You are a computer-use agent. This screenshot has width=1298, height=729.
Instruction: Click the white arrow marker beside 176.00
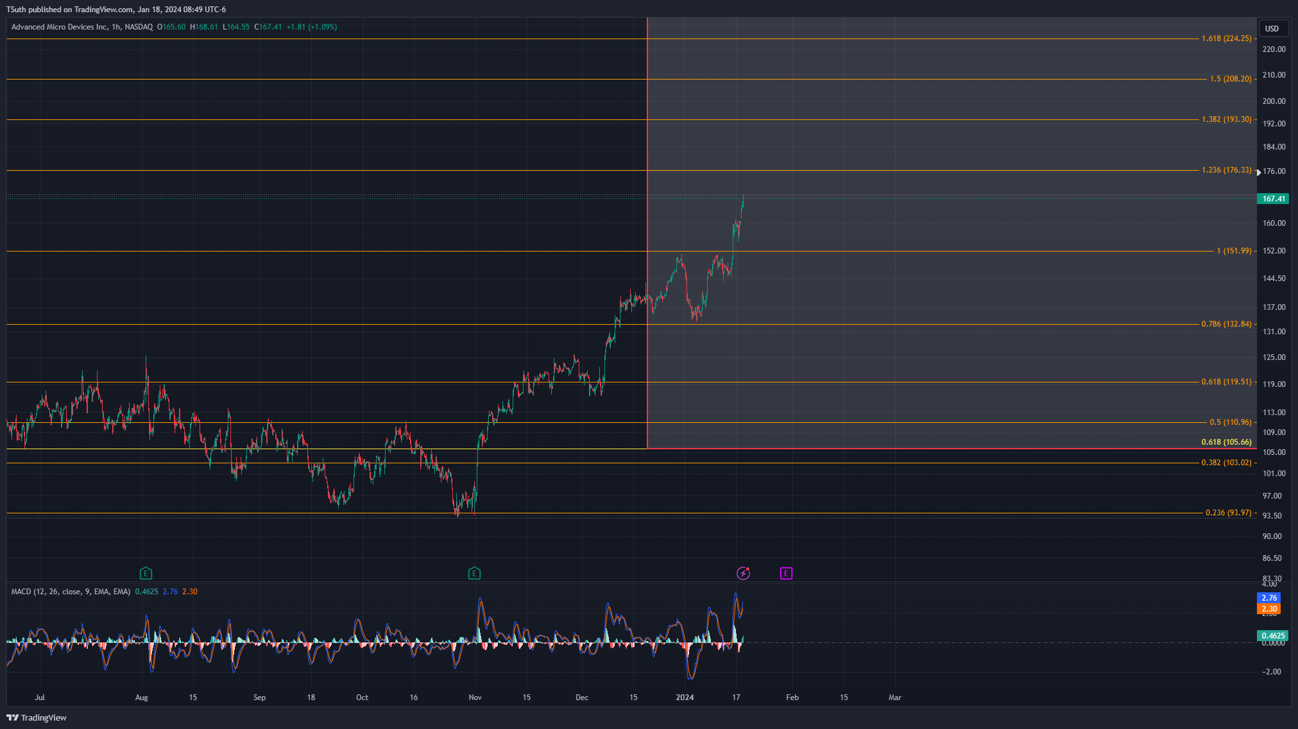click(1258, 172)
